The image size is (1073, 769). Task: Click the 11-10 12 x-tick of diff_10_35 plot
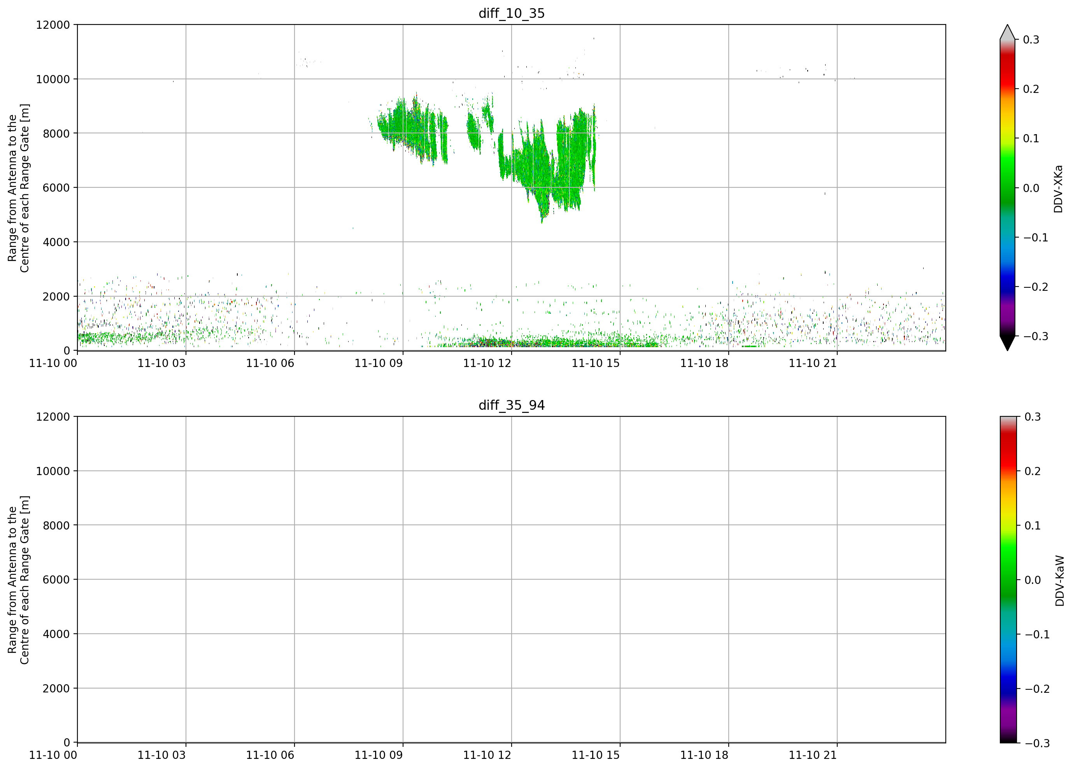pos(487,363)
